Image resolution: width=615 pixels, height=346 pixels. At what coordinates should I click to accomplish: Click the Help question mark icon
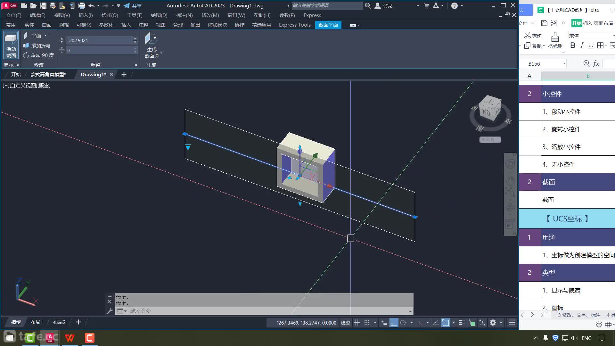click(x=454, y=5)
